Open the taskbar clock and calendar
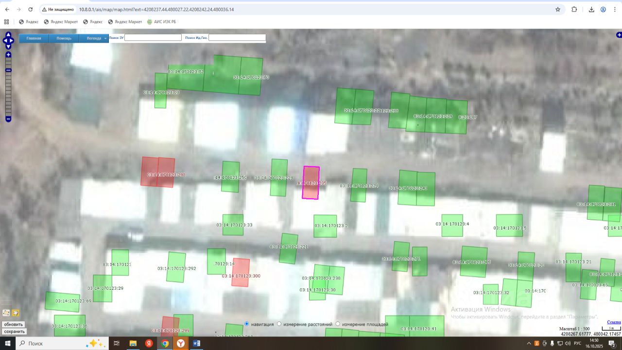The image size is (622, 350). tap(594, 343)
